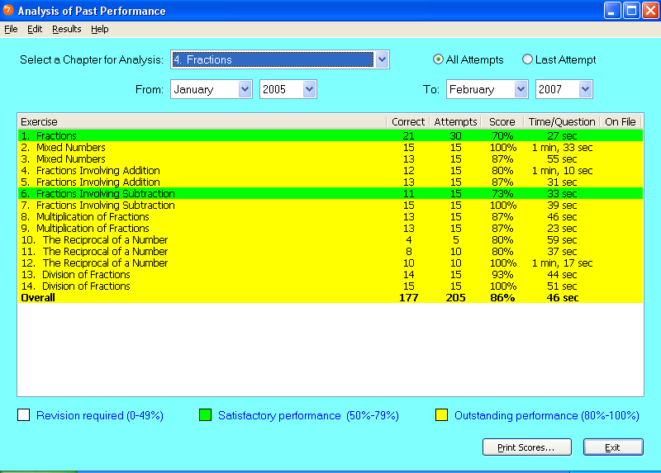661x473 pixels.
Task: Open the To month February dropdown
Action: click(521, 89)
